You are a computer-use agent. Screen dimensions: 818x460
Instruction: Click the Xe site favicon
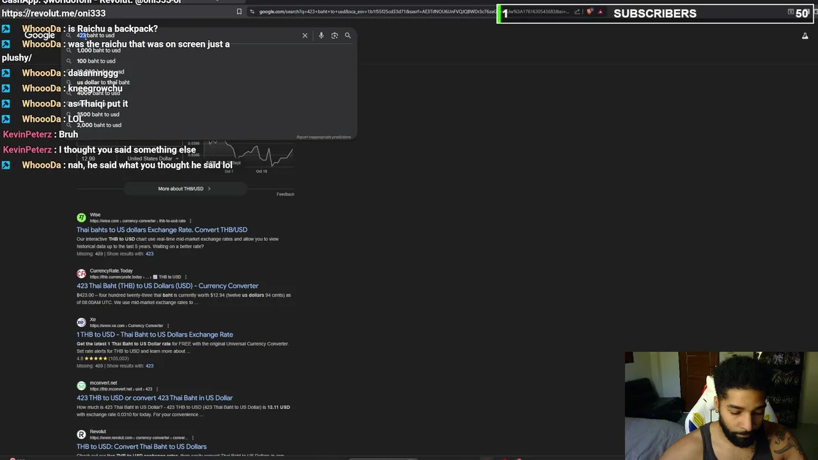click(81, 323)
